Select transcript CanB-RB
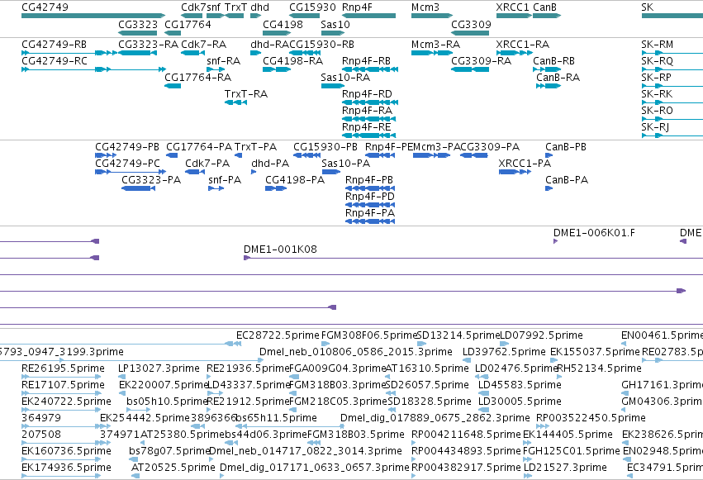The width and height of the screenshot is (703, 480). click(547, 69)
